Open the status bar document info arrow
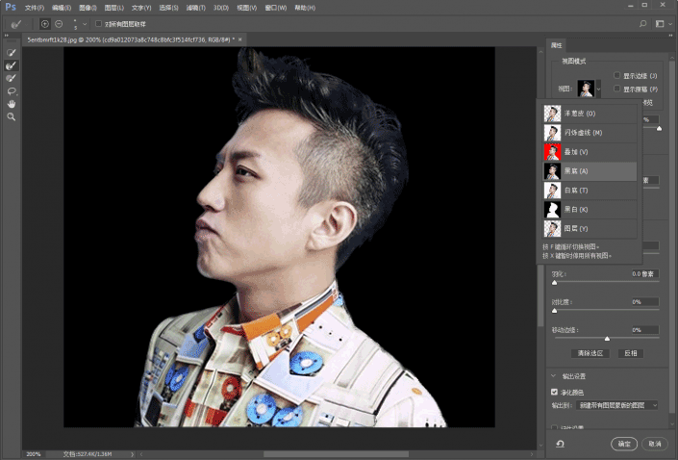Screen dimensions: 678x460 (x=133, y=454)
